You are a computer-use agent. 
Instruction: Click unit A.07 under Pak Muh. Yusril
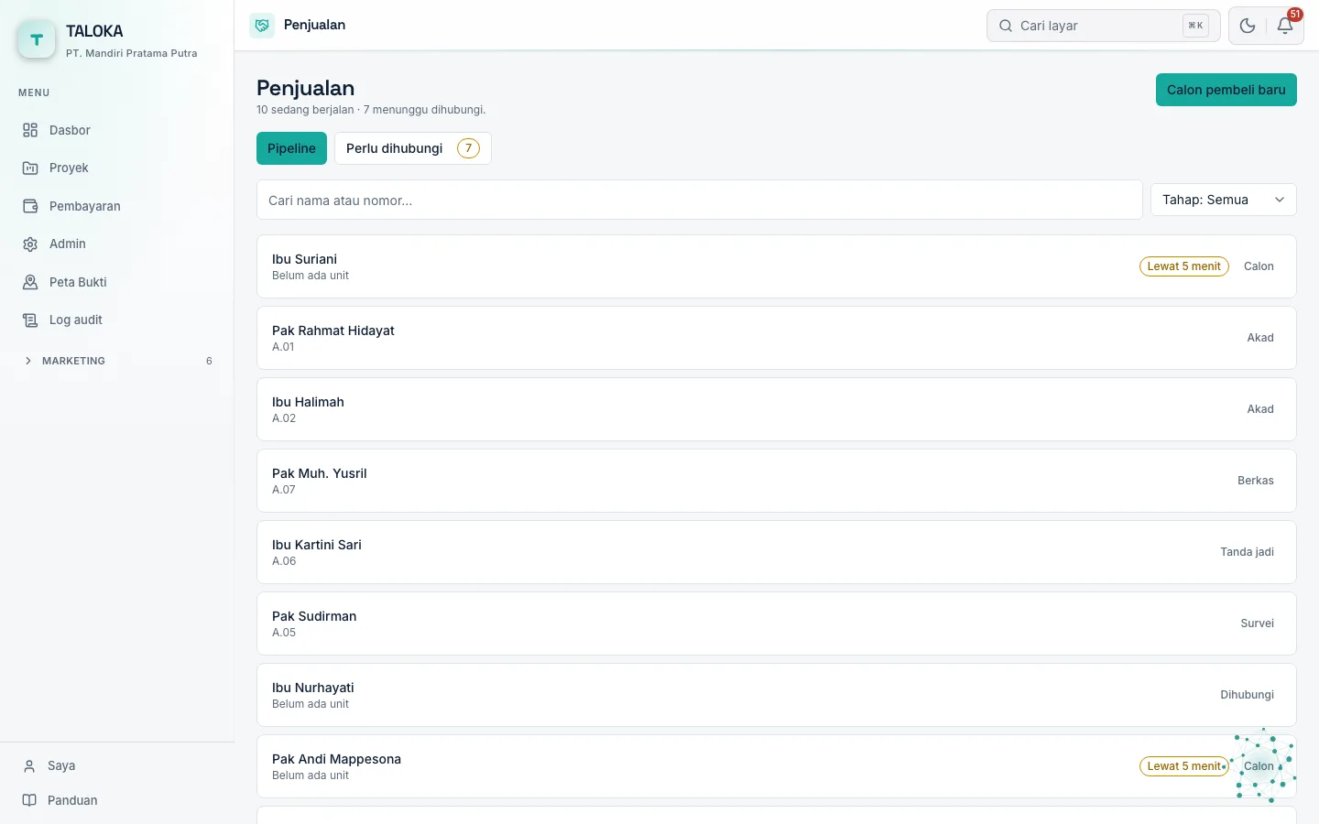click(x=284, y=490)
